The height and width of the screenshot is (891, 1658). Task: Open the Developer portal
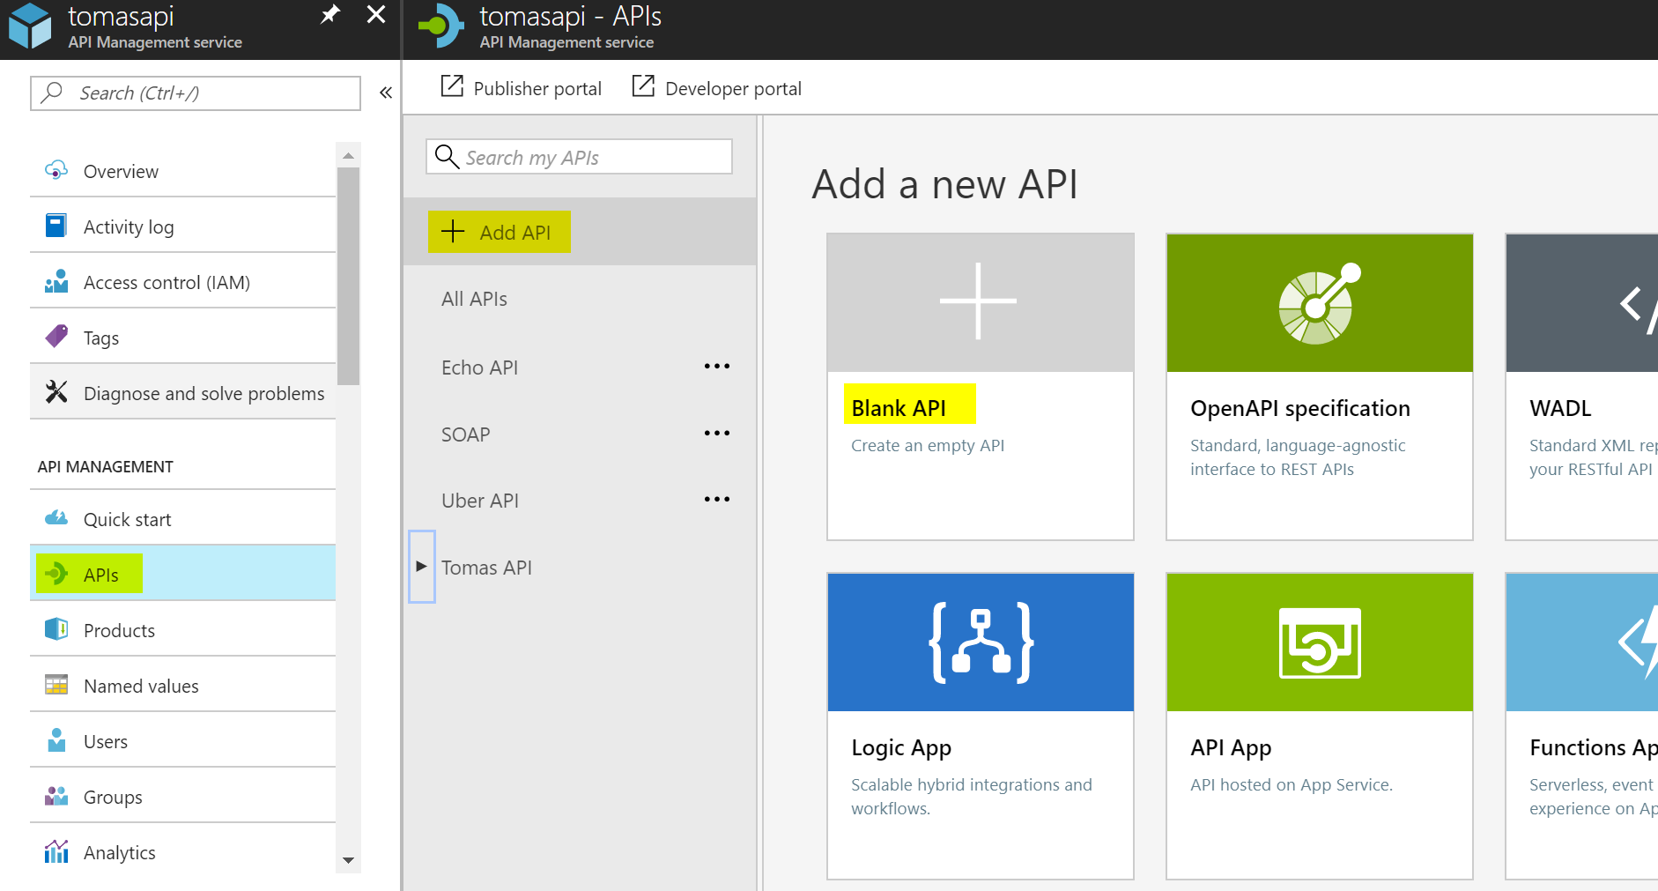717,88
